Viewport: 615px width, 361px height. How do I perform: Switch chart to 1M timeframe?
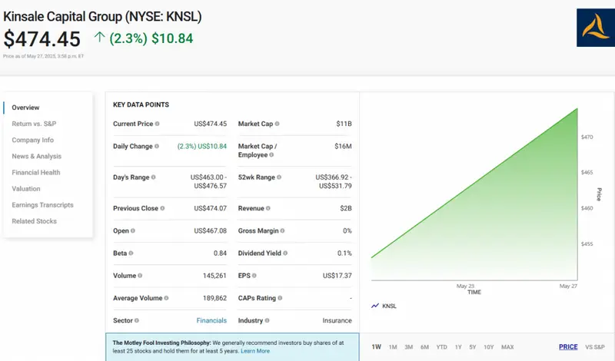pyautogui.click(x=393, y=347)
